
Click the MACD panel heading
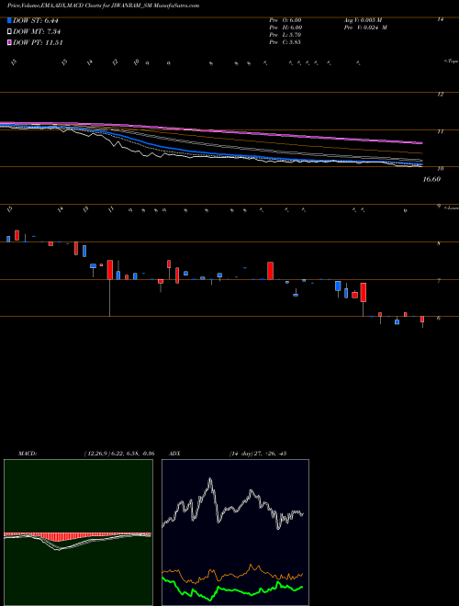click(x=27, y=454)
